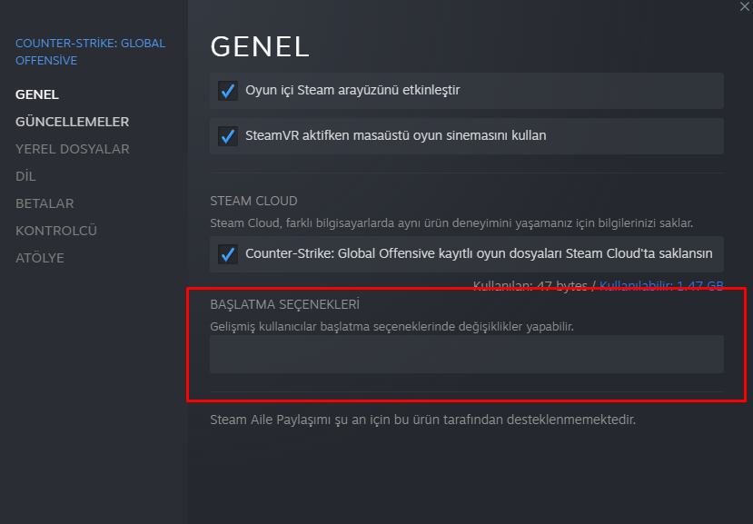Uncheck Steam Cloud save sync for Counter-Strike
This screenshot has height=524, width=753.
(227, 254)
